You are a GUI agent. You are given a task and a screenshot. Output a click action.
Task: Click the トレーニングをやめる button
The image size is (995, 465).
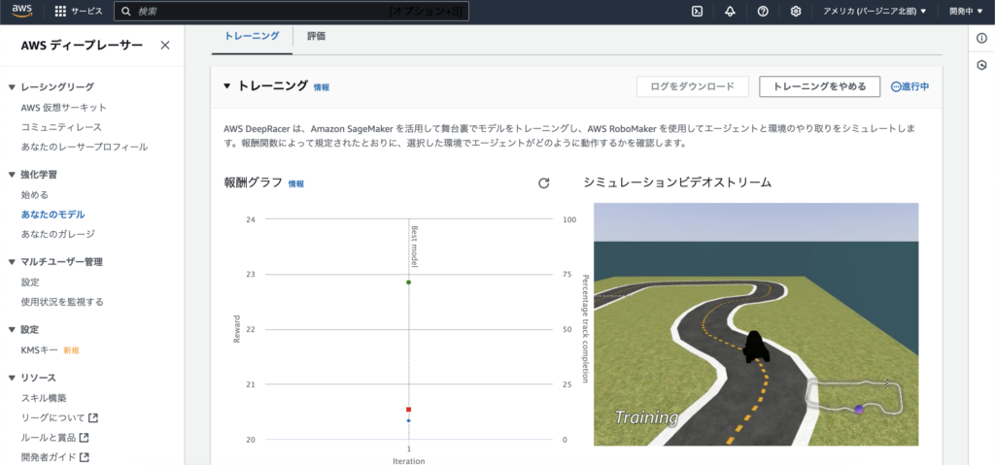820,86
